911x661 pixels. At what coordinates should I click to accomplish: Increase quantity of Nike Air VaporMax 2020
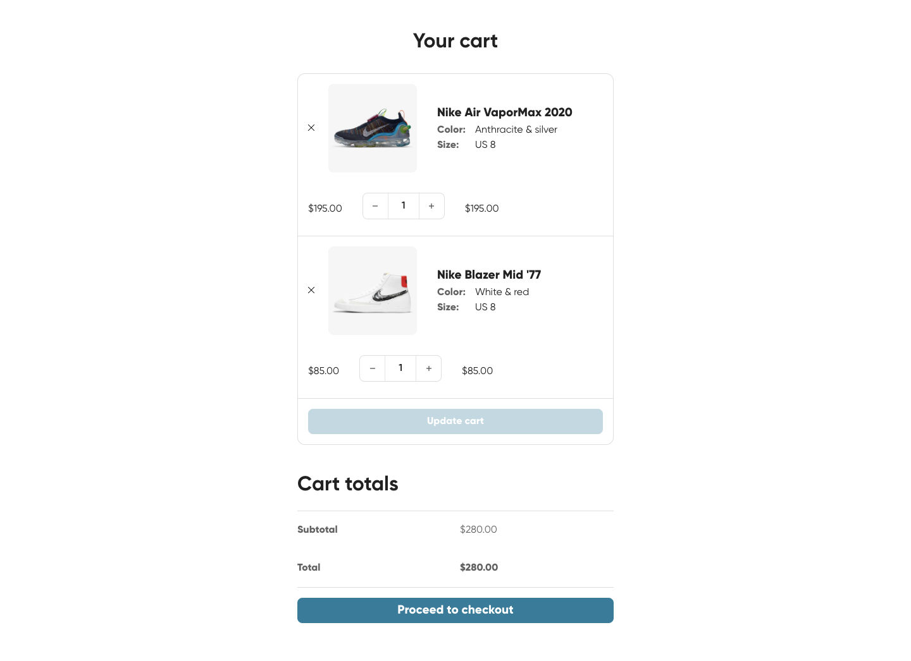[431, 206]
